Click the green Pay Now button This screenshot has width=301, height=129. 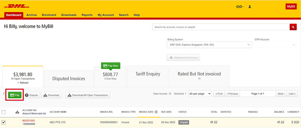111,66
